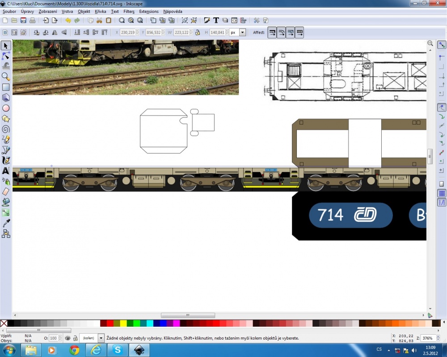
Task: Choose the Zoom magnifier tool in toolbox
Action: pyautogui.click(x=6, y=77)
